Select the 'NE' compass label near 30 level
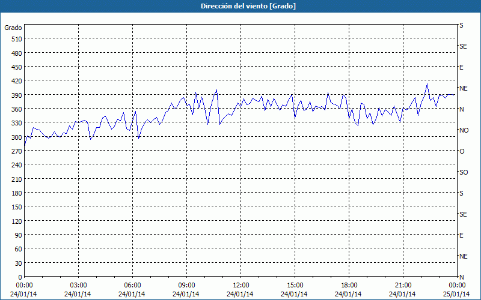 (x=463, y=256)
